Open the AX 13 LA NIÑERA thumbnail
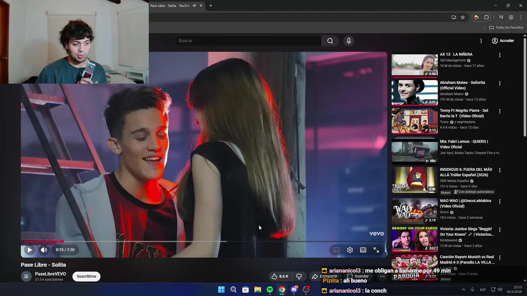 click(415, 65)
